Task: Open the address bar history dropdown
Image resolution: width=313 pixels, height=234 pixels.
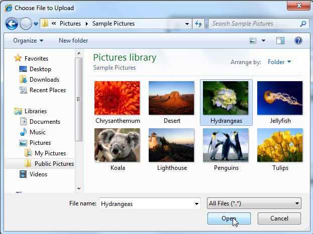Action: [x=187, y=24]
